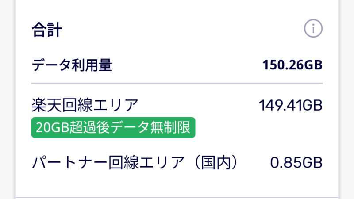This screenshot has height=199, width=354.
Task: Select the 0.85GB partner area value
Action: 296,163
